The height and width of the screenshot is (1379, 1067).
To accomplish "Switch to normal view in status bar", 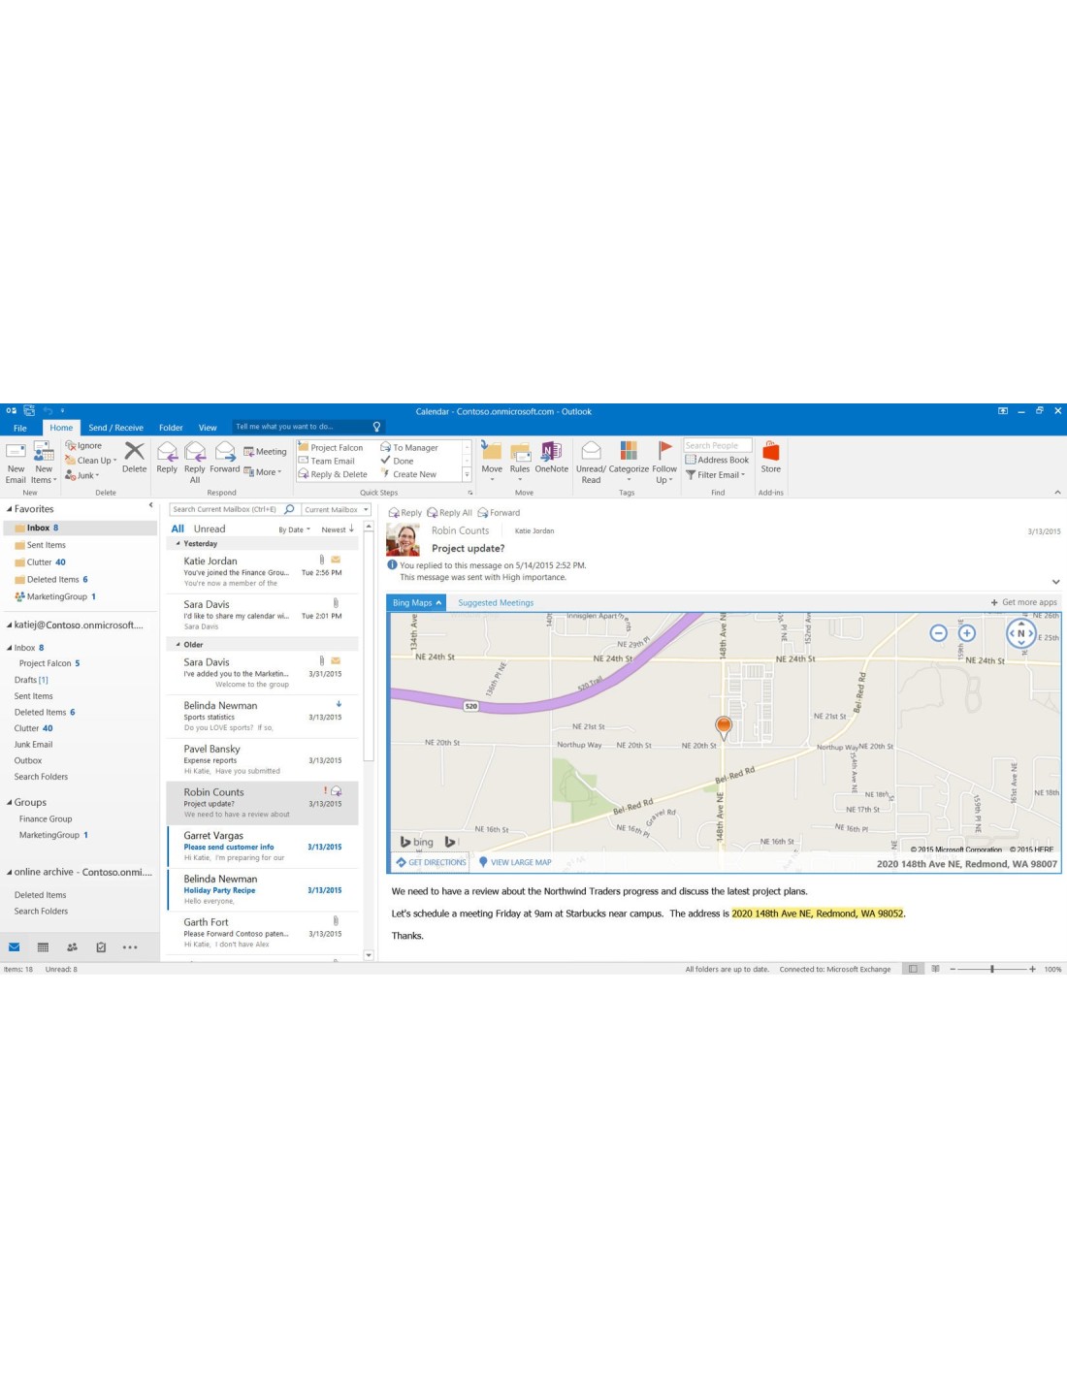I will click(x=912, y=969).
